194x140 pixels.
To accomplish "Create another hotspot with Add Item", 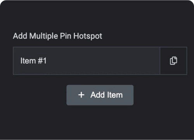I will pyautogui.click(x=100, y=95).
